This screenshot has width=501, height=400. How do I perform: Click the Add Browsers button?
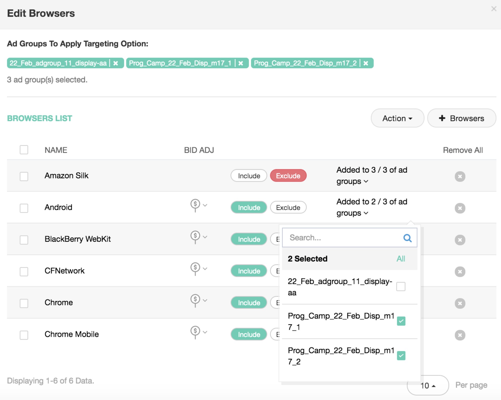[x=462, y=118]
